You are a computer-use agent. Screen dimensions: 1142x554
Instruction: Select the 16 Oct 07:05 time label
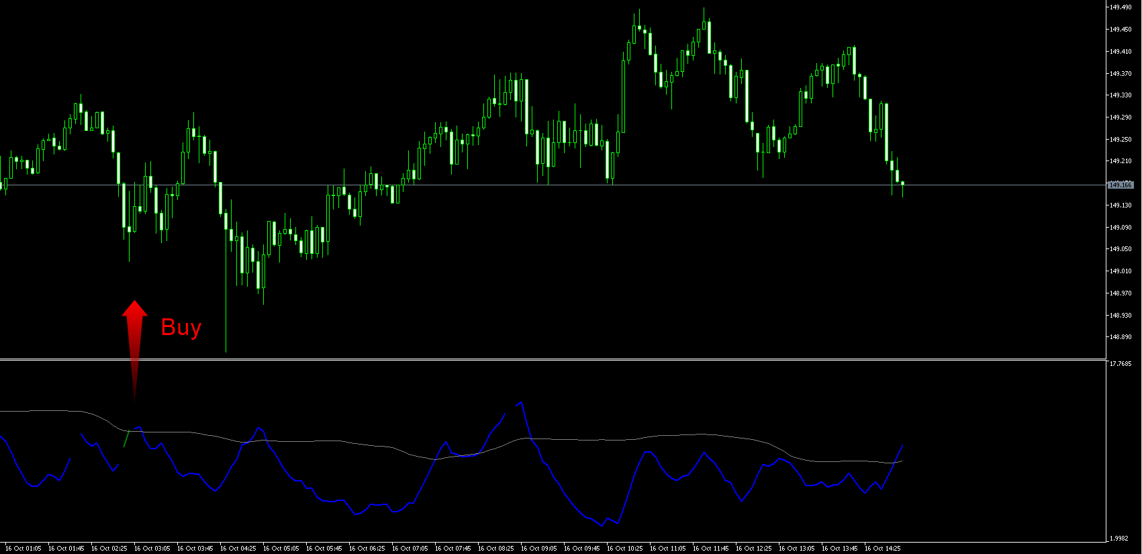pos(410,549)
